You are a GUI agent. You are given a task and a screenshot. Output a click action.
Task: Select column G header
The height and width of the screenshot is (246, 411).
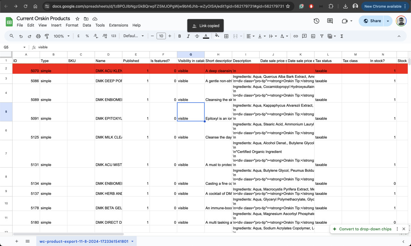click(191, 54)
